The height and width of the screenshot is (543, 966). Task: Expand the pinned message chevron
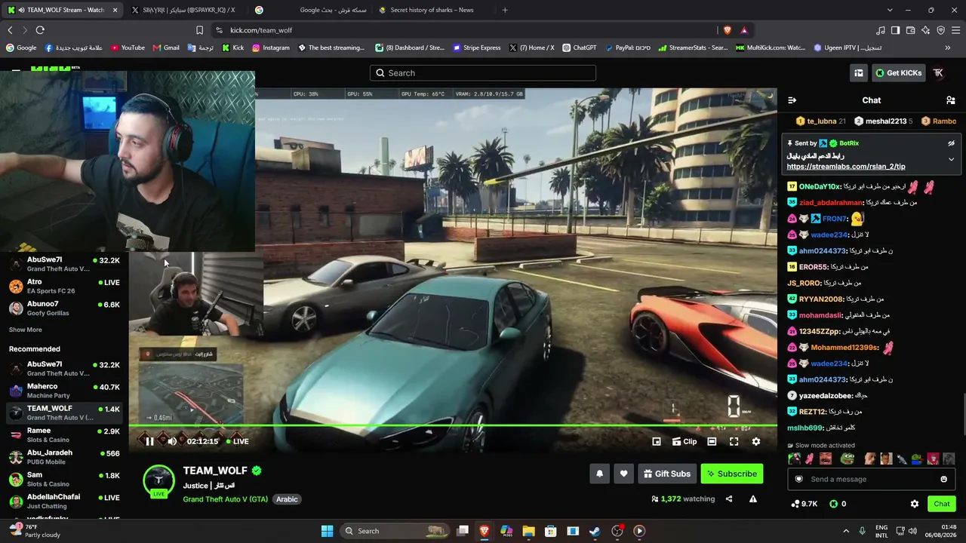click(951, 159)
